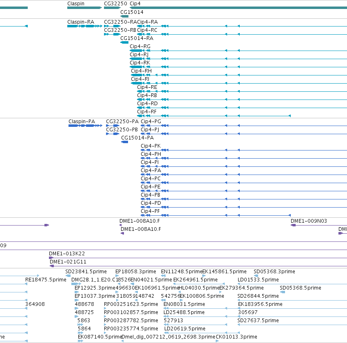Click the CG15014 gene label
The image size is (347, 343).
pos(132,12)
